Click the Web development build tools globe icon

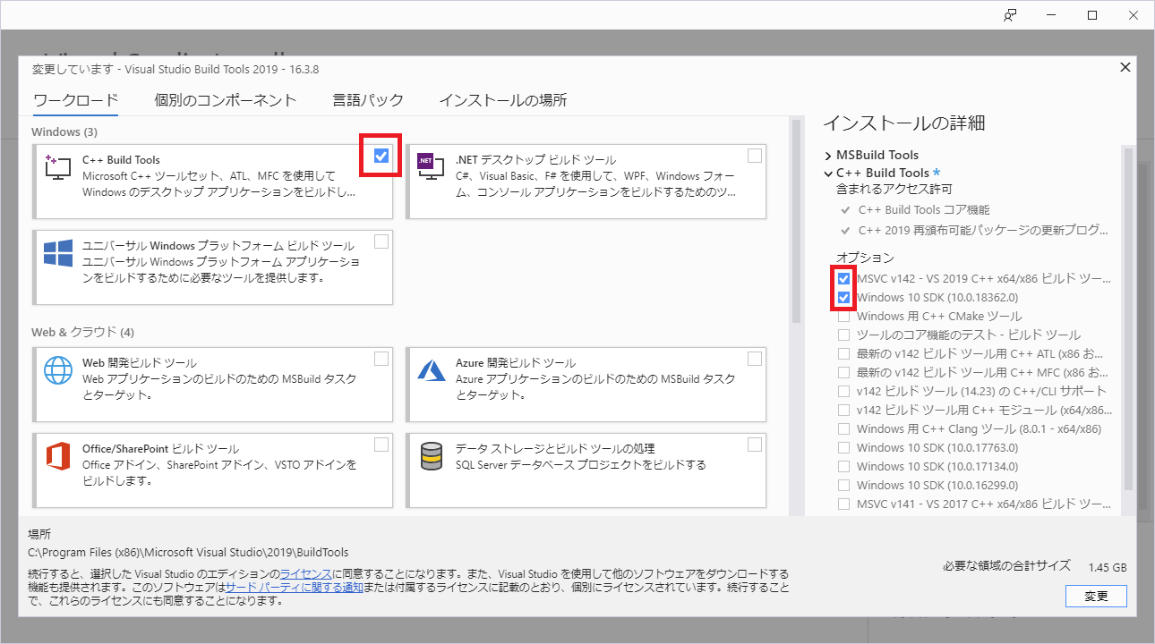pyautogui.click(x=57, y=369)
